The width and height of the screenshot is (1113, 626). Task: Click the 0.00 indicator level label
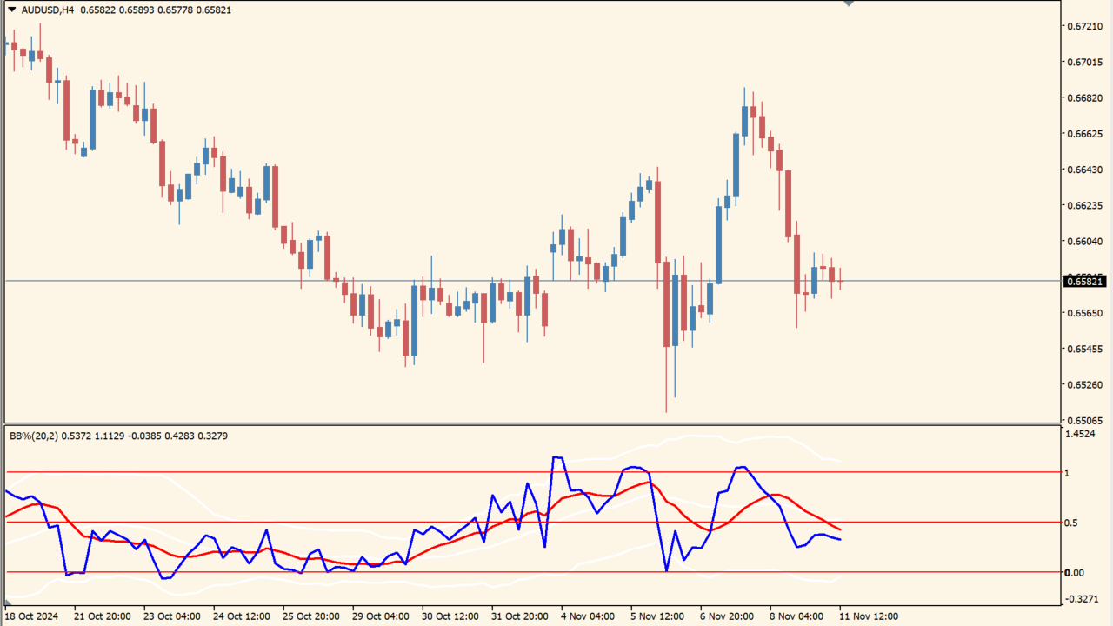(x=1075, y=572)
